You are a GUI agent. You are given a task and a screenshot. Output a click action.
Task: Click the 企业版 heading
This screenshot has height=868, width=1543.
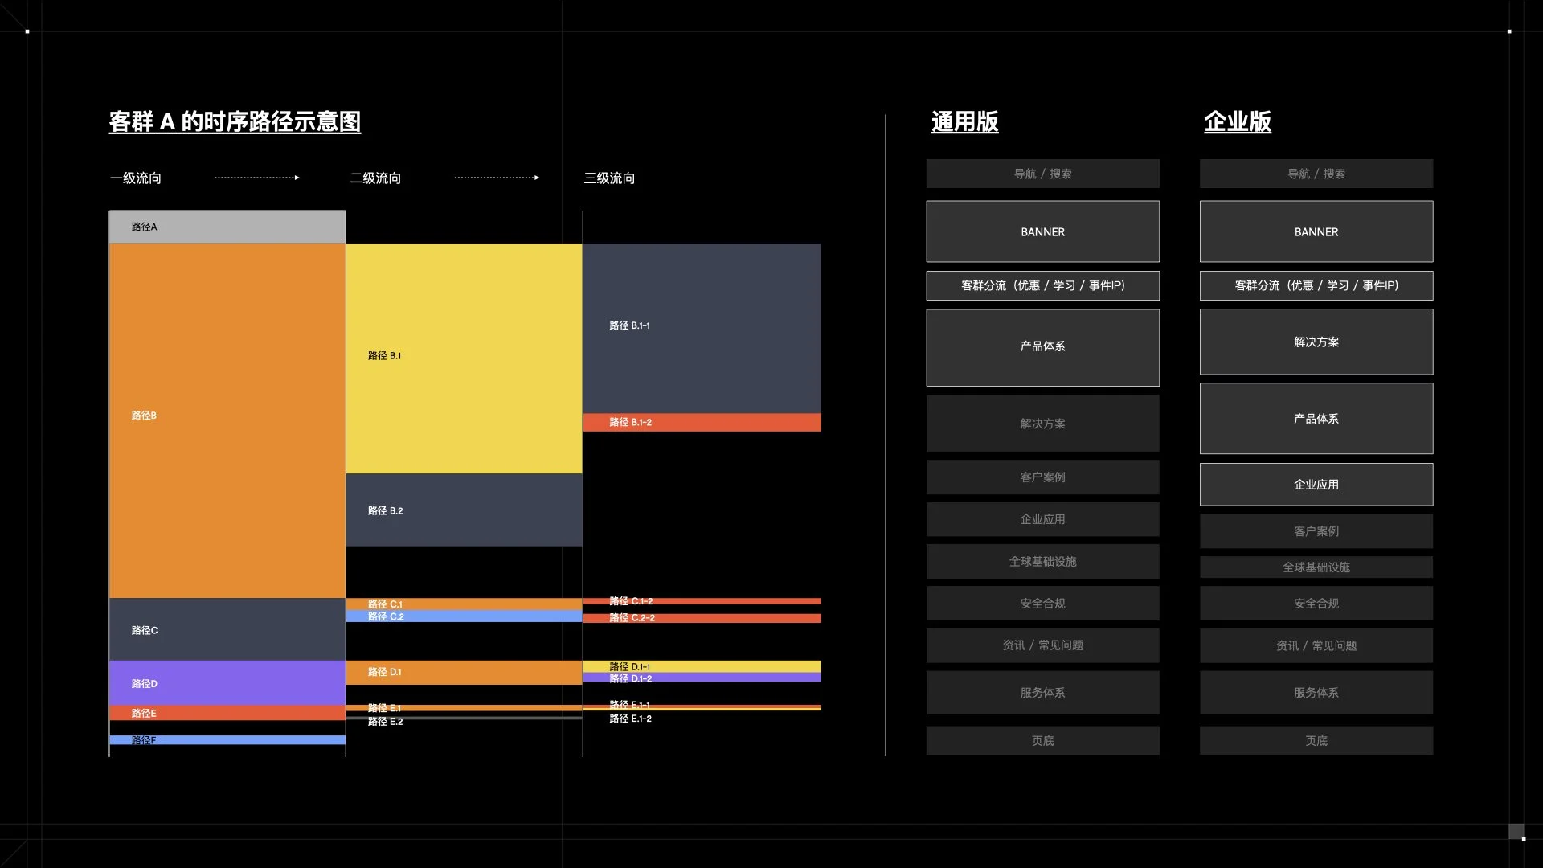click(1237, 122)
